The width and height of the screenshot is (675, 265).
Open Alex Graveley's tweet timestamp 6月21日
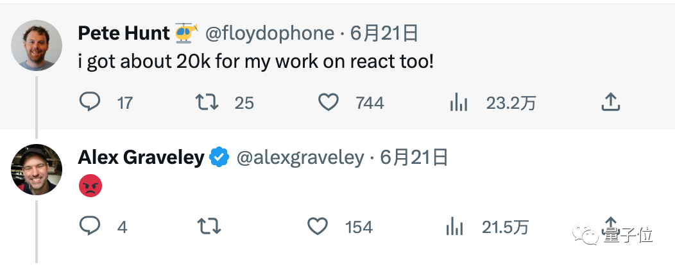coord(414,157)
